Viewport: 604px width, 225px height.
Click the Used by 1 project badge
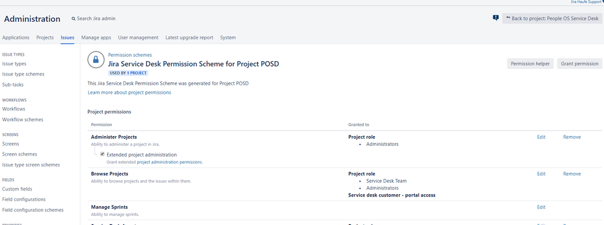[x=128, y=73]
